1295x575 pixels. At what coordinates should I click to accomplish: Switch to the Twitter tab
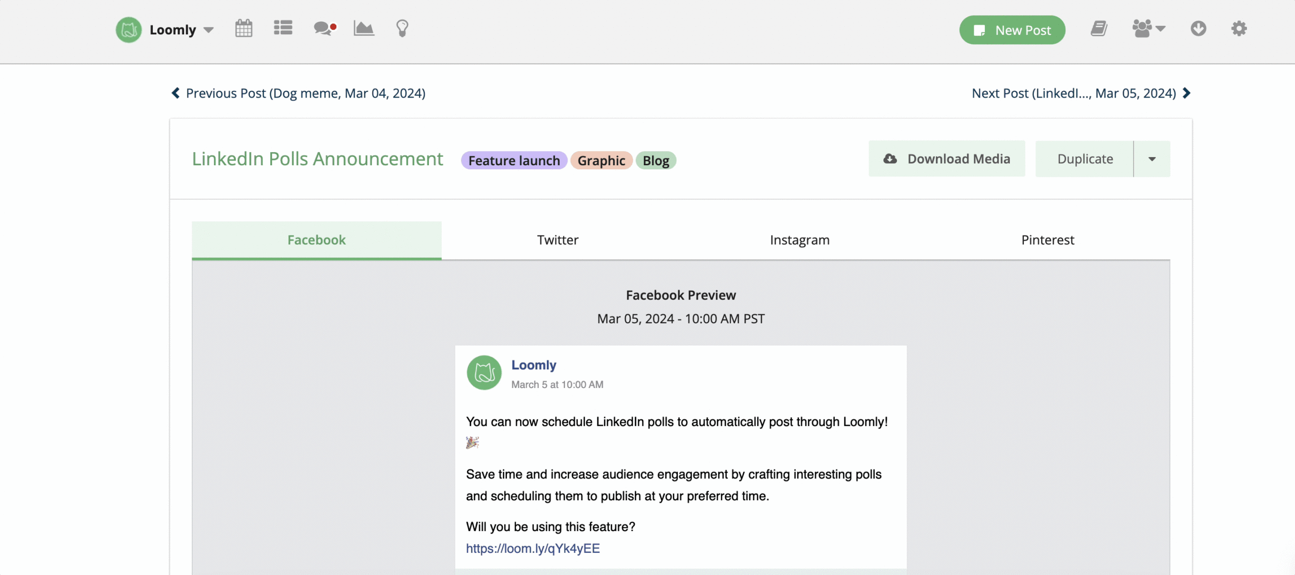pos(557,240)
